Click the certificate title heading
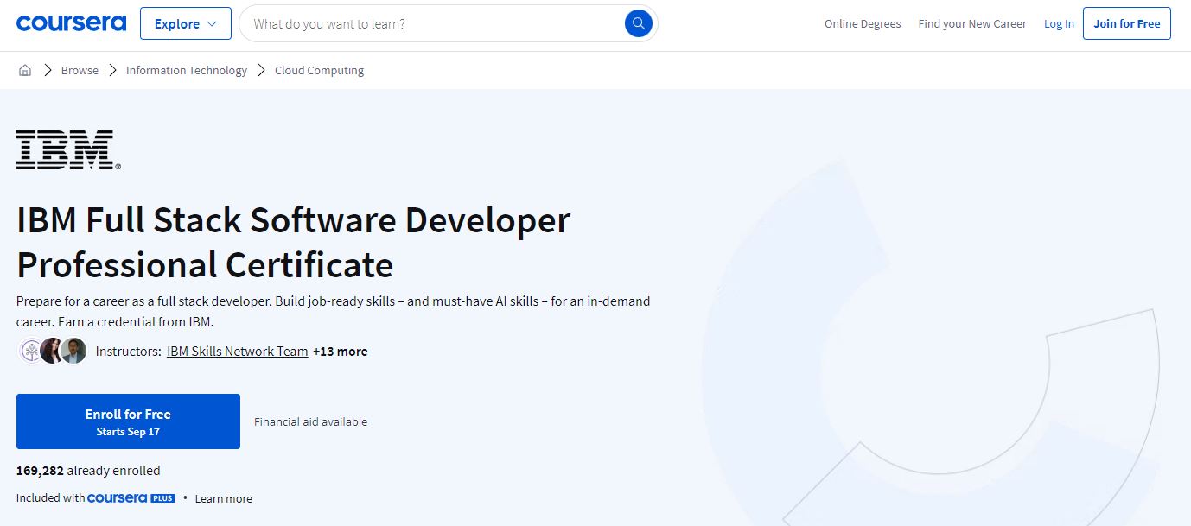The image size is (1191, 526). [294, 242]
